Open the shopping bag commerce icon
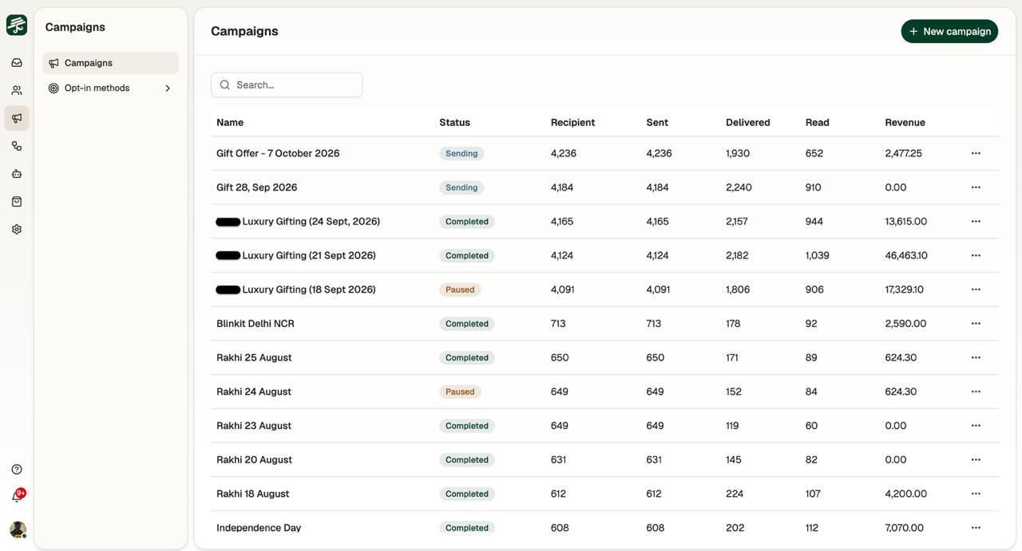The image size is (1022, 551). click(17, 202)
